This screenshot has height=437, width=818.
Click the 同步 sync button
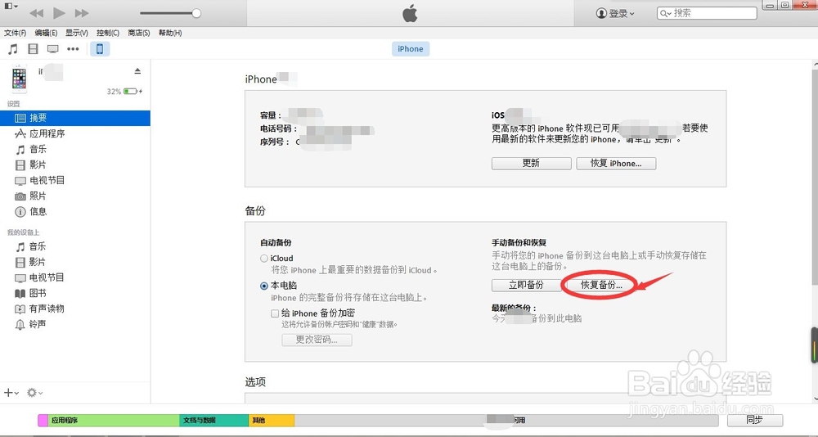[755, 420]
